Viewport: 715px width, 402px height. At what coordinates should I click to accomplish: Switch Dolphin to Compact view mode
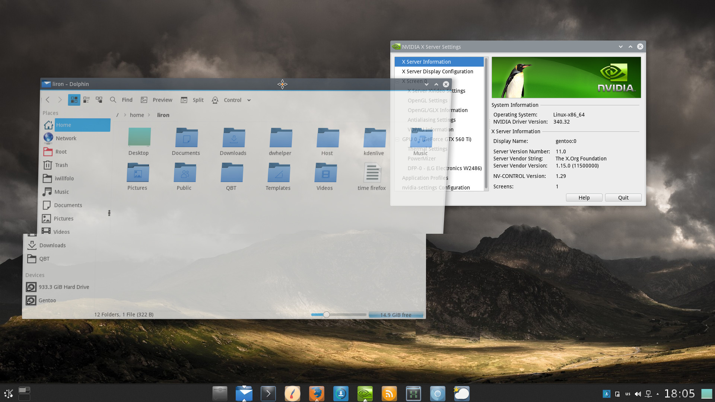(x=86, y=100)
